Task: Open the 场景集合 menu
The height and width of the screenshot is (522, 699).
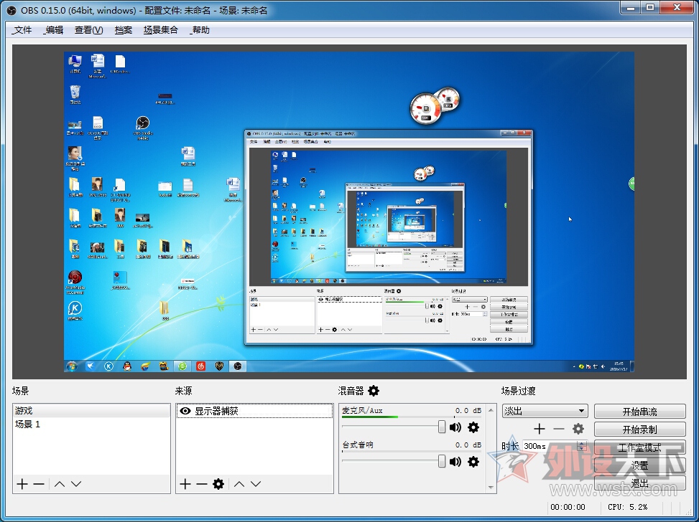Action: 160,30
